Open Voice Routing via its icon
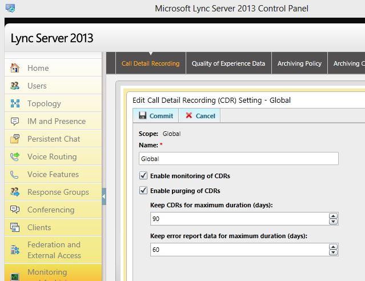 (x=15, y=156)
